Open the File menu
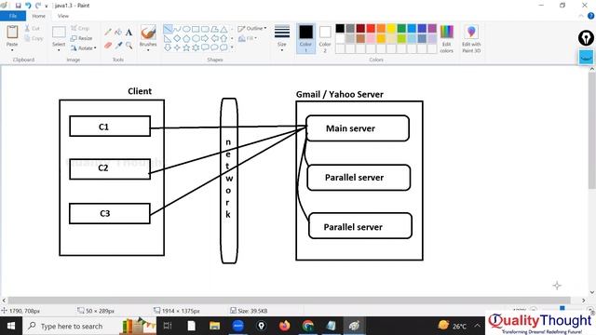The height and width of the screenshot is (335, 596). click(13, 16)
